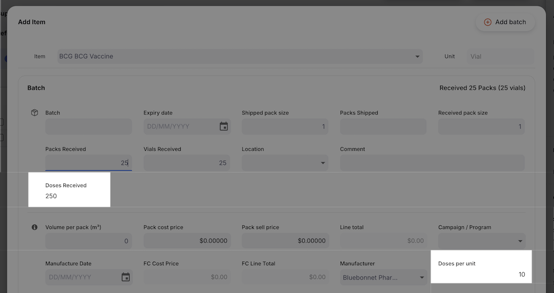Viewport: 554px width, 293px height.
Task: Click the Doses per unit field
Action: tap(482, 275)
